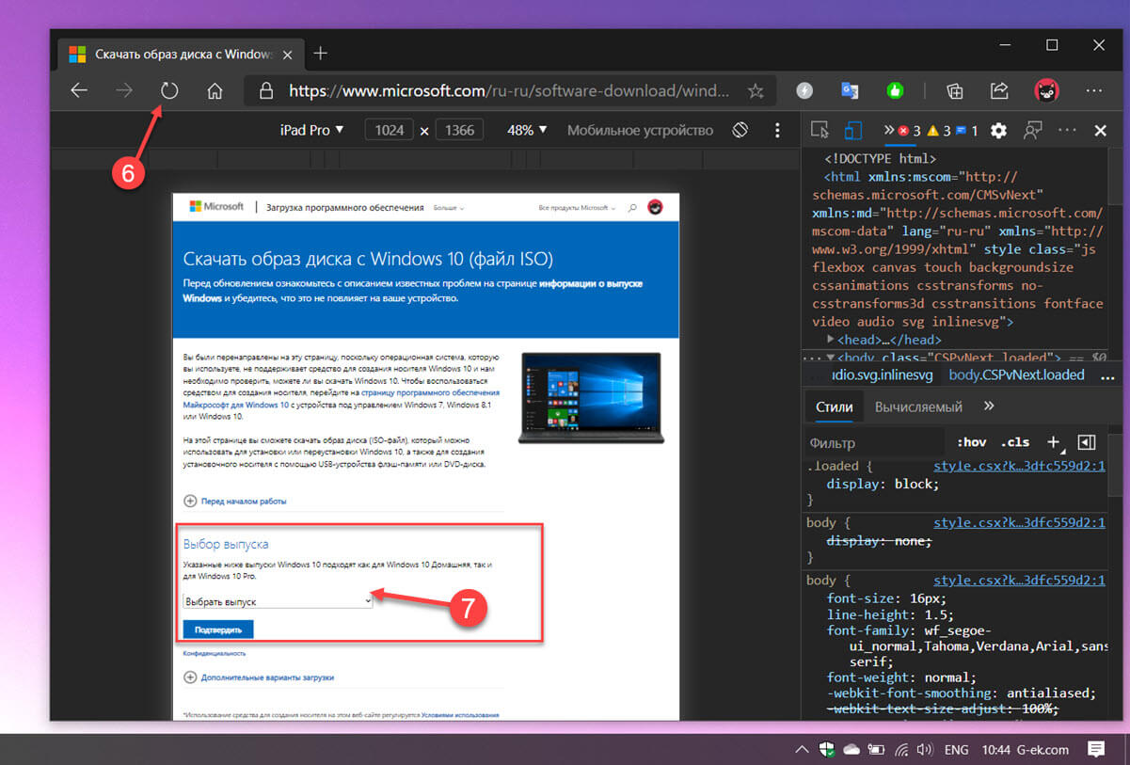This screenshot has width=1130, height=765.
Task: Click the page search magnifier icon
Action: click(x=632, y=207)
